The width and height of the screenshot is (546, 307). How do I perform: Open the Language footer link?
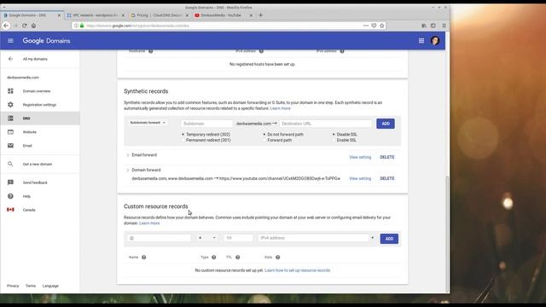coord(50,286)
